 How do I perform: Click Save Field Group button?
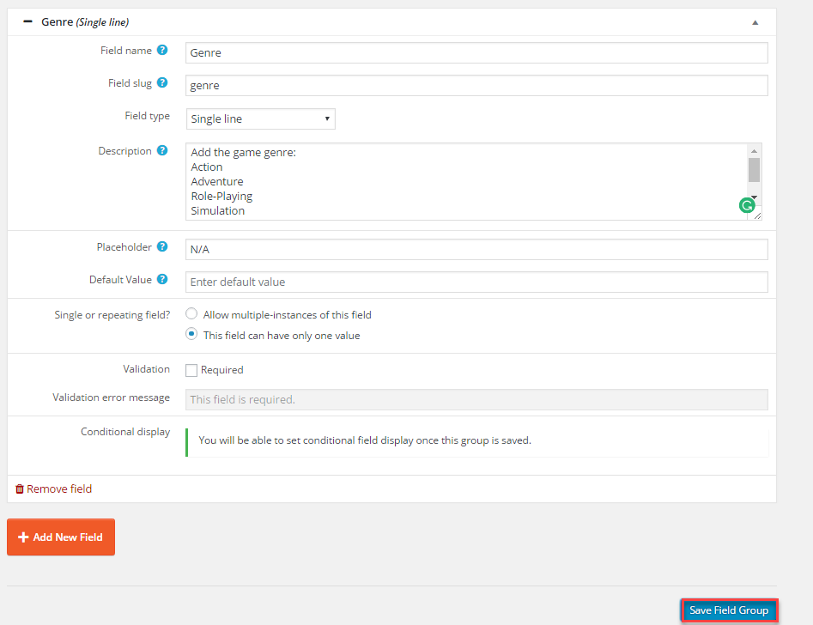pyautogui.click(x=729, y=610)
